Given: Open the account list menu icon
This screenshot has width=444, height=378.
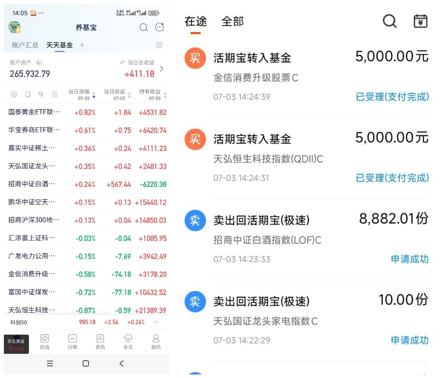Looking at the screenshot, I should pos(159,45).
